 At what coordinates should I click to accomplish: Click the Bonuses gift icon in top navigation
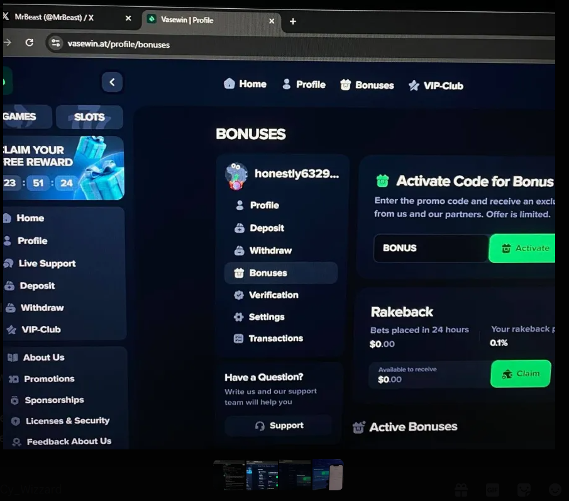coord(345,84)
